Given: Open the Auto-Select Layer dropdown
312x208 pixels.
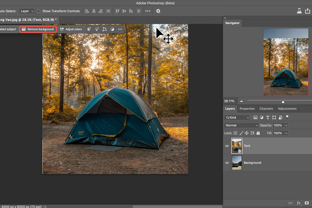Looking at the screenshot, I should (x=27, y=11).
